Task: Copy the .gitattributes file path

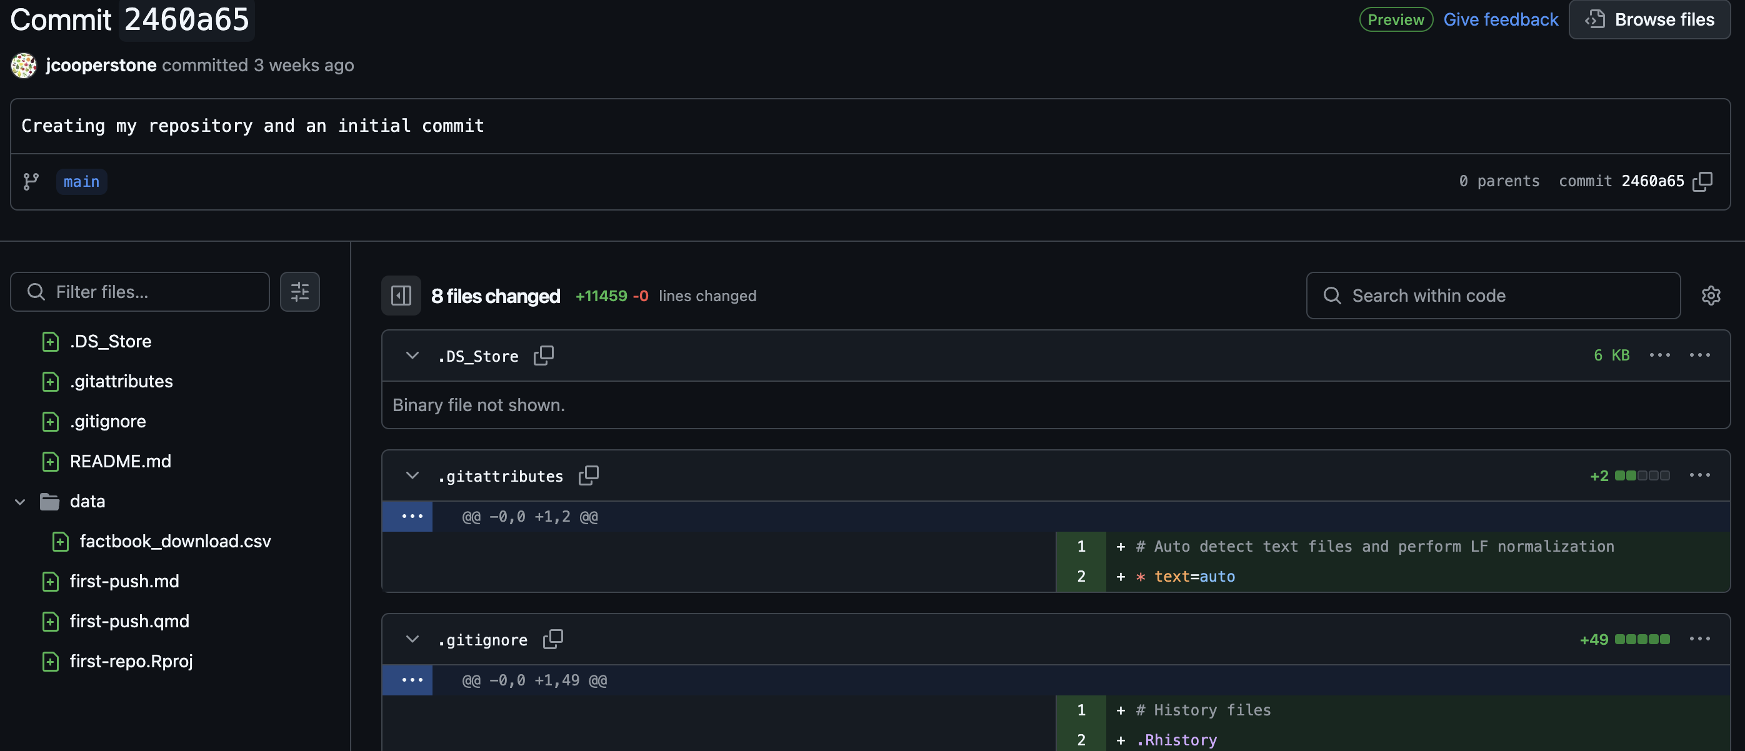Action: coord(588,475)
